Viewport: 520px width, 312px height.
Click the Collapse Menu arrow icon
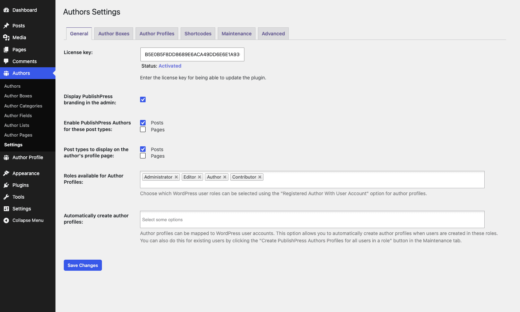click(6, 220)
